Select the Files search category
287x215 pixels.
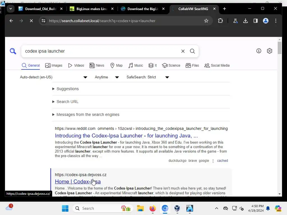tap(192, 66)
